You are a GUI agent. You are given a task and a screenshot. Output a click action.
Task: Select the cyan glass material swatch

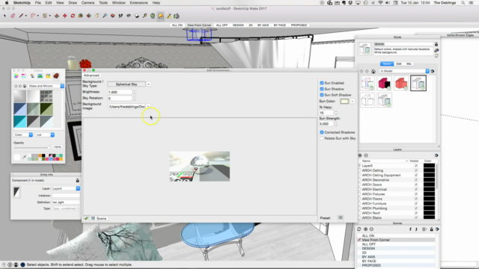20,122
